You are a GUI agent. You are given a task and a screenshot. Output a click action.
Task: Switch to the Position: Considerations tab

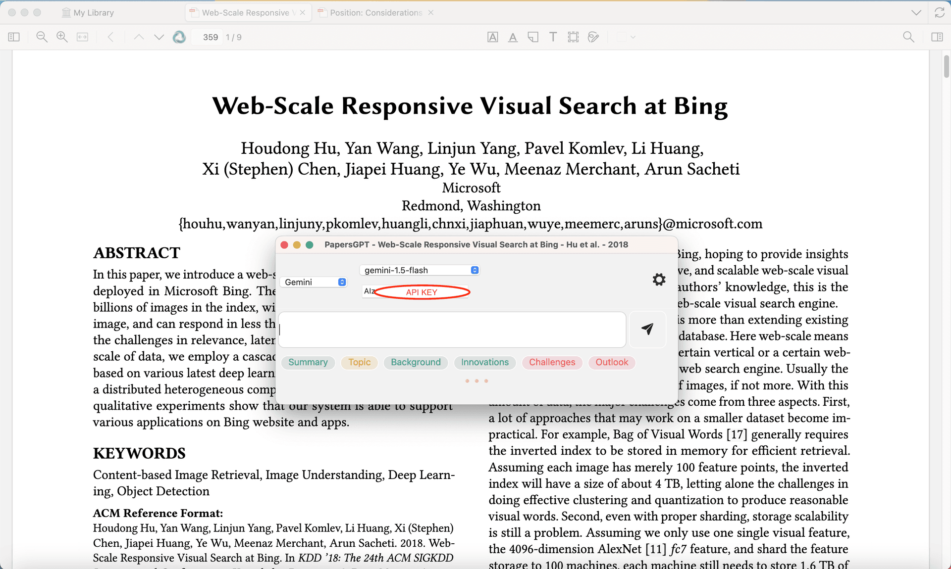[375, 13]
